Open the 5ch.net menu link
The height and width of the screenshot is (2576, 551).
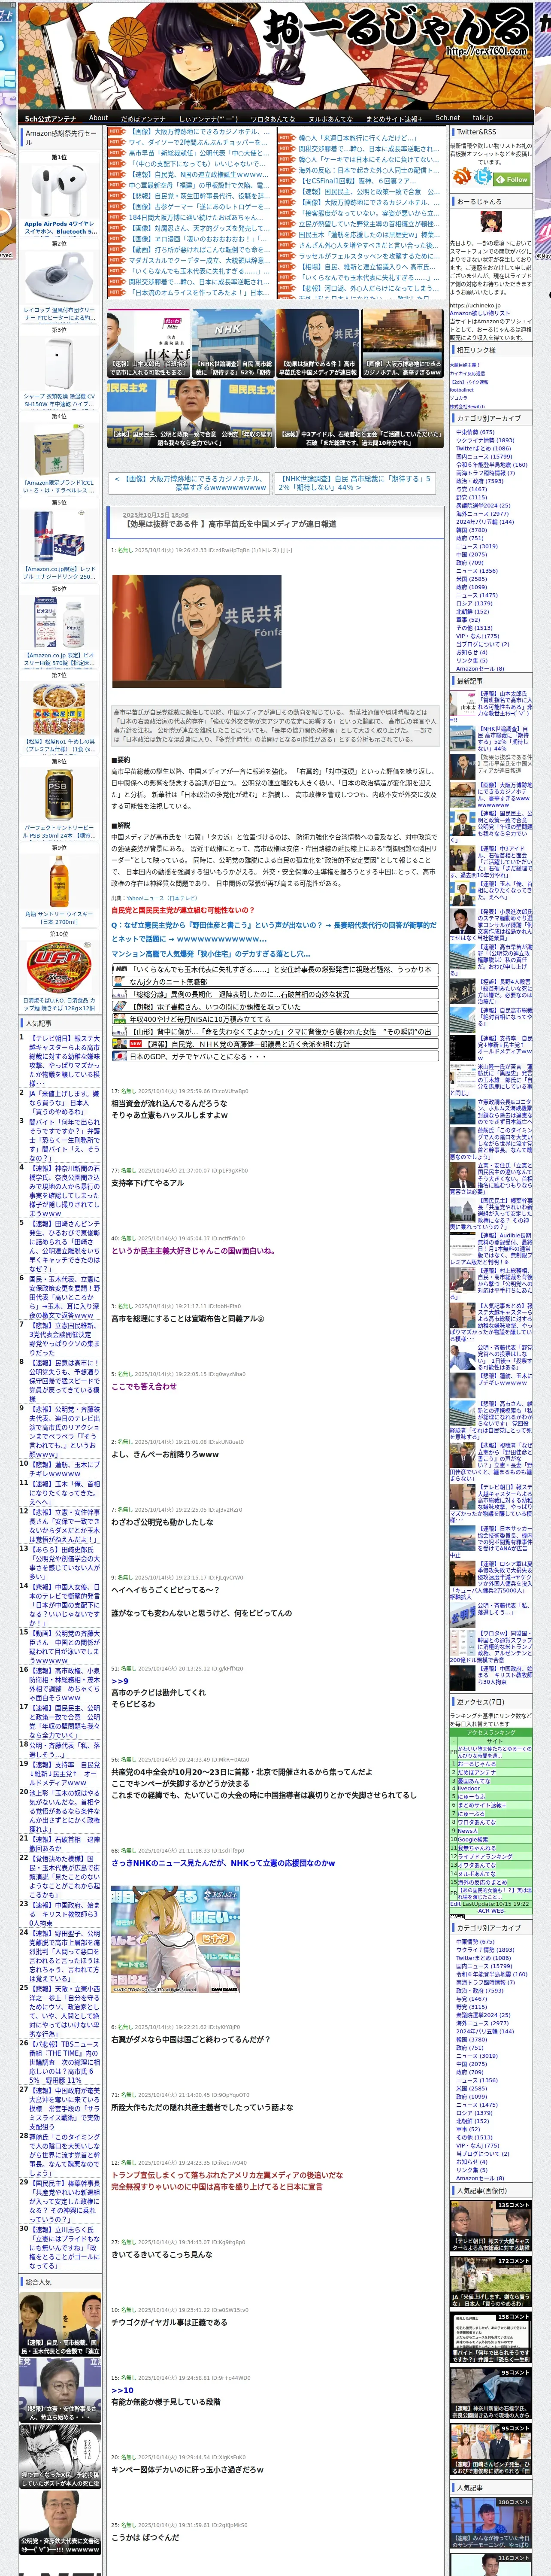[447, 118]
